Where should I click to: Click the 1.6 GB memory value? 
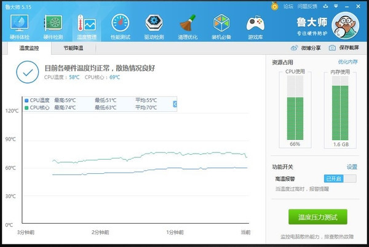coord(341,144)
